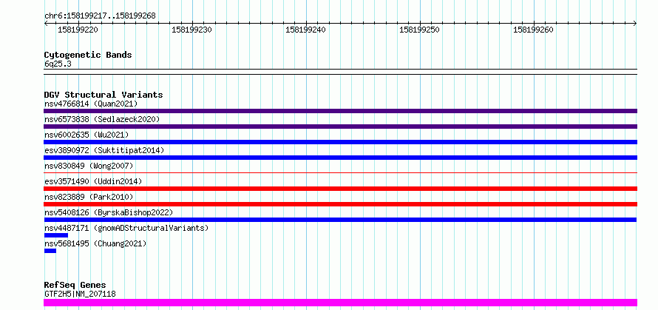Click the Cytogenetic Bands track heading
This screenshot has width=658, height=310.
(x=88, y=55)
